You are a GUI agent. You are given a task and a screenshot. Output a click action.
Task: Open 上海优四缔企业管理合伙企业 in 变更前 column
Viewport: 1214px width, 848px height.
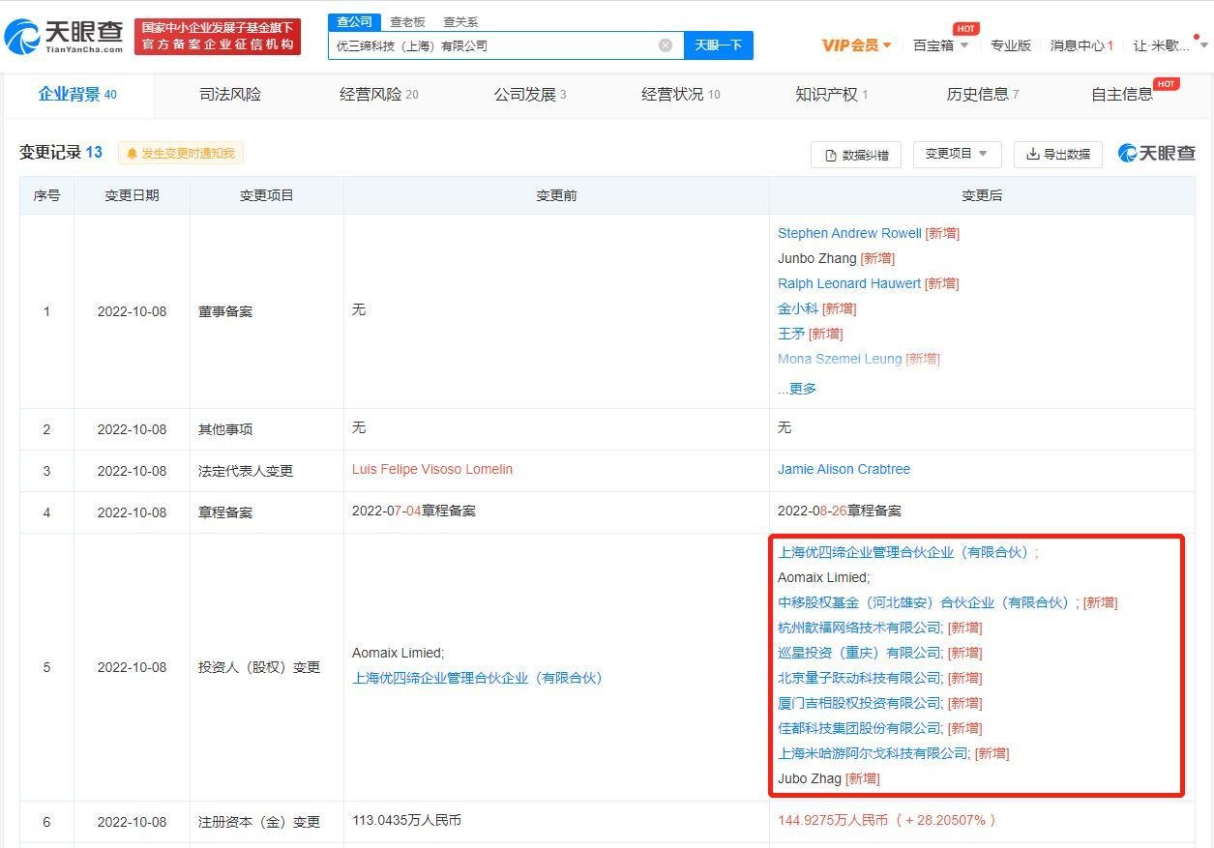coord(477,678)
